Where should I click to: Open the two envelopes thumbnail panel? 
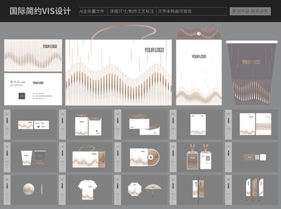click(x=141, y=124)
